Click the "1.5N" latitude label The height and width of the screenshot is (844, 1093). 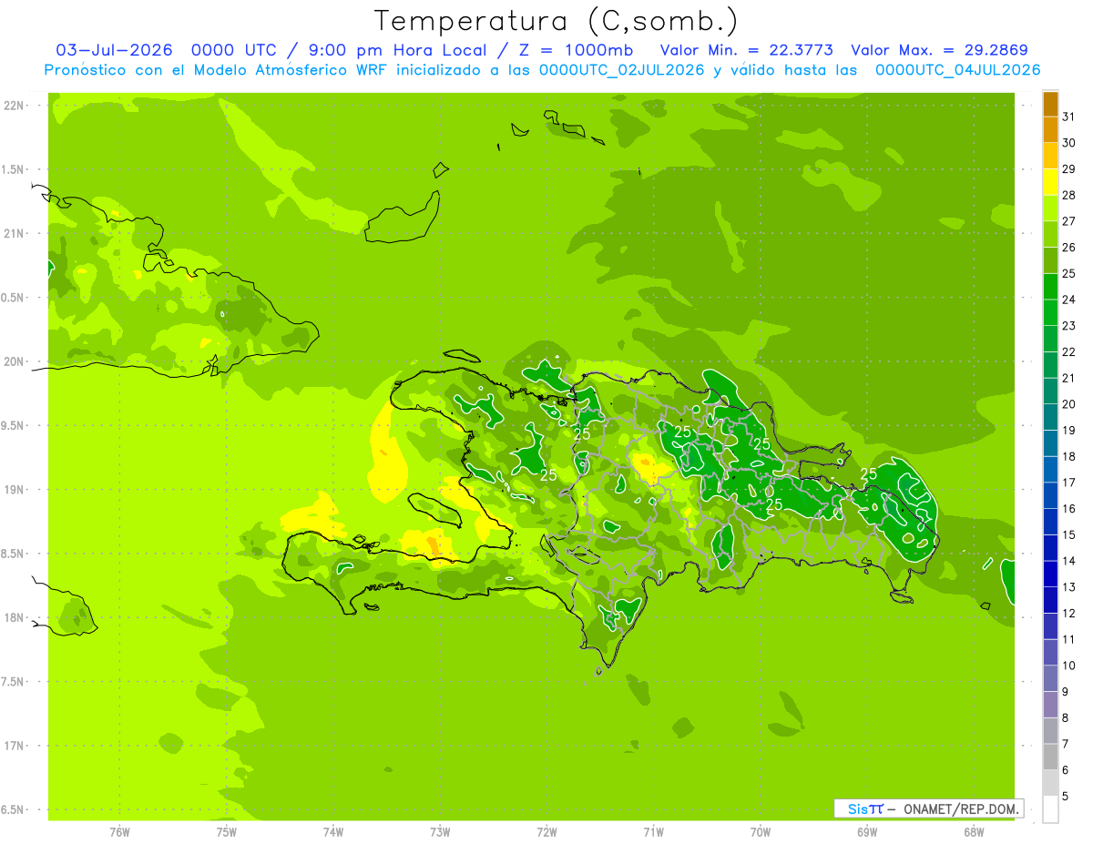click(14, 169)
